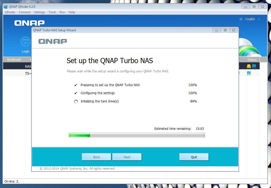This screenshot has height=188, width=271.
Task: Open the English language dropdown
Action: pyautogui.click(x=252, y=19)
